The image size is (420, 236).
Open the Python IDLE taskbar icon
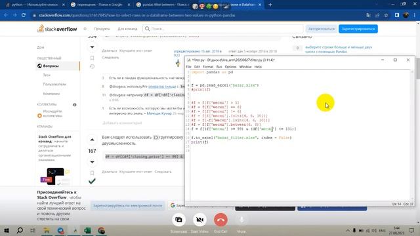(x=74, y=230)
